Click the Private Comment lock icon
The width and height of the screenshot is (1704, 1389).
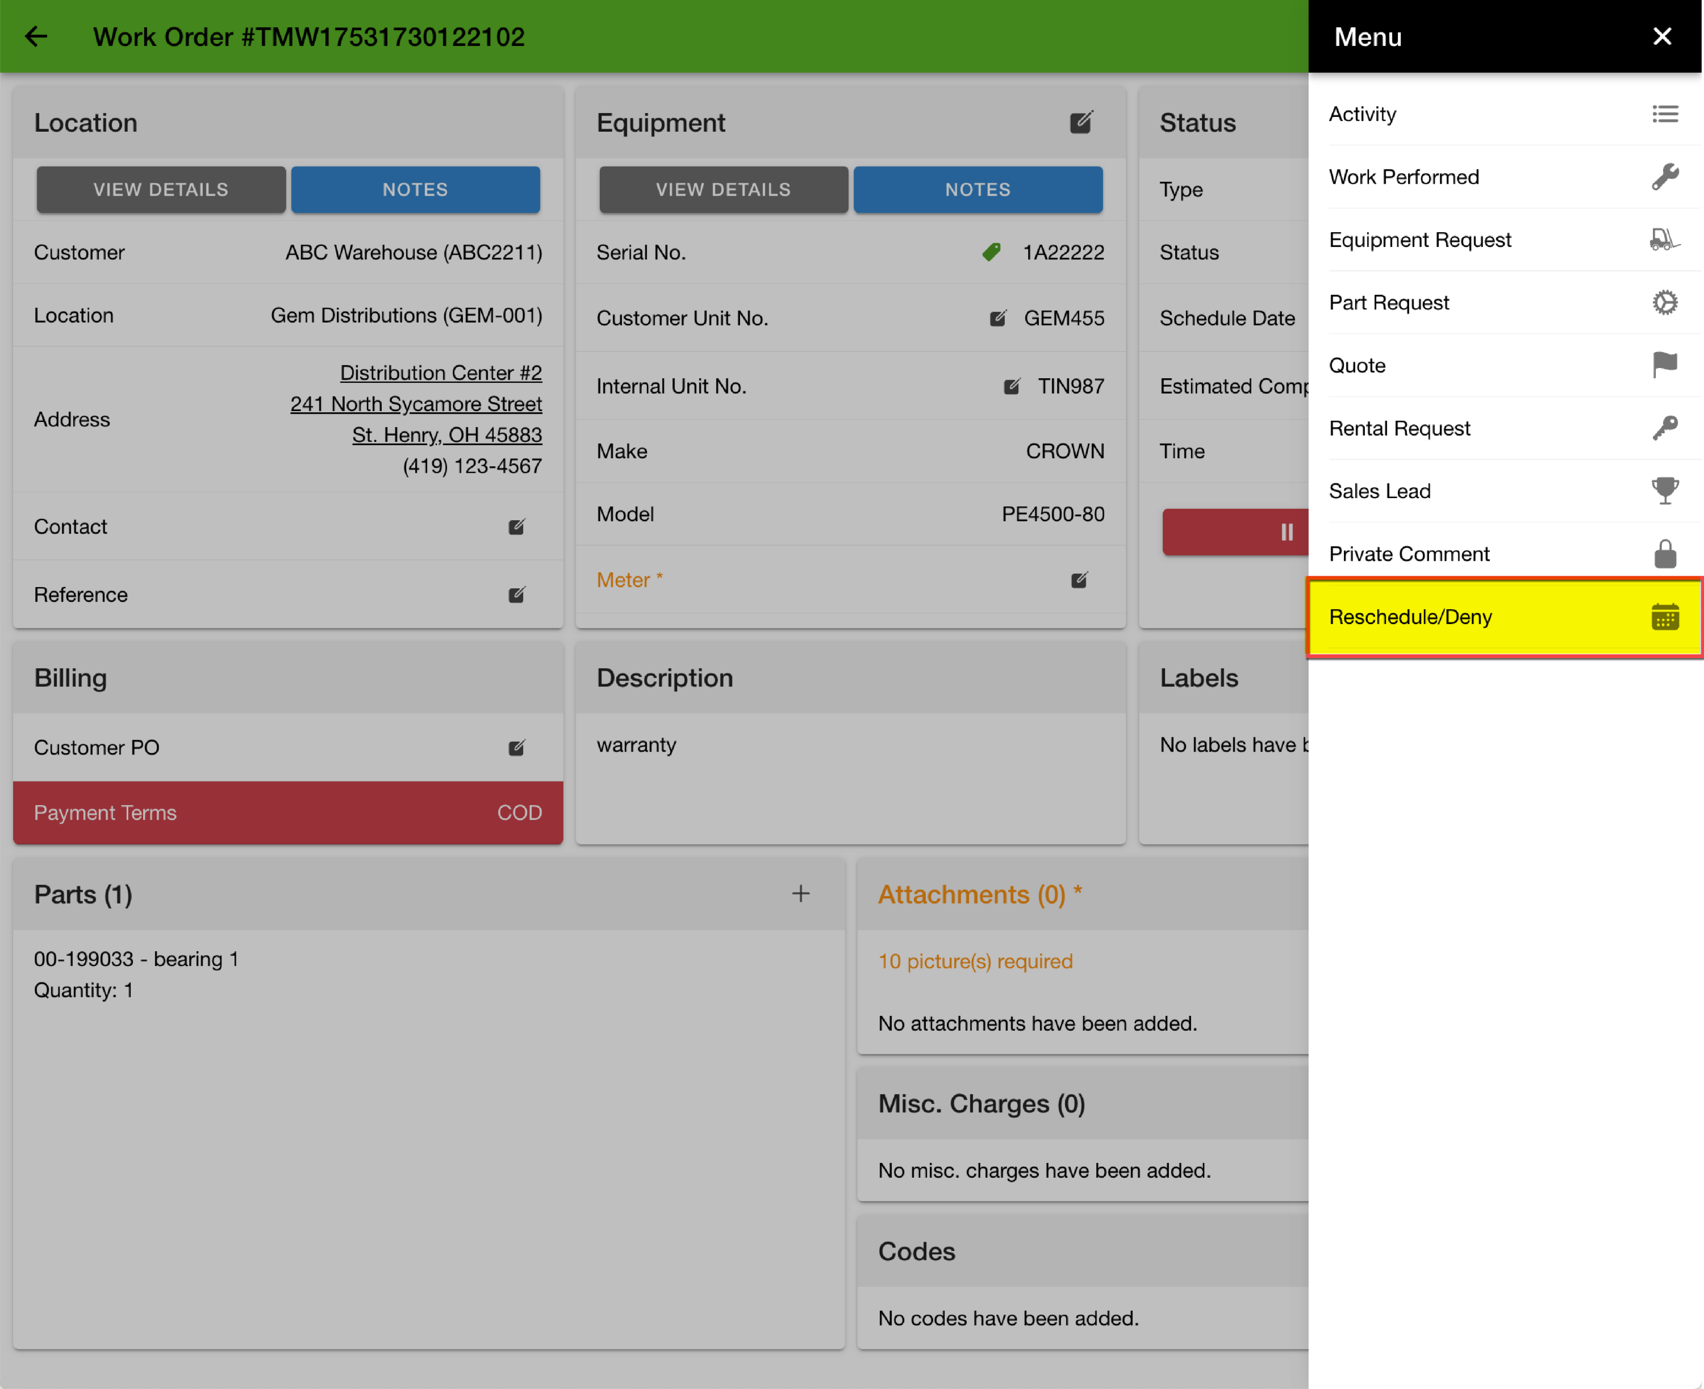click(x=1665, y=554)
